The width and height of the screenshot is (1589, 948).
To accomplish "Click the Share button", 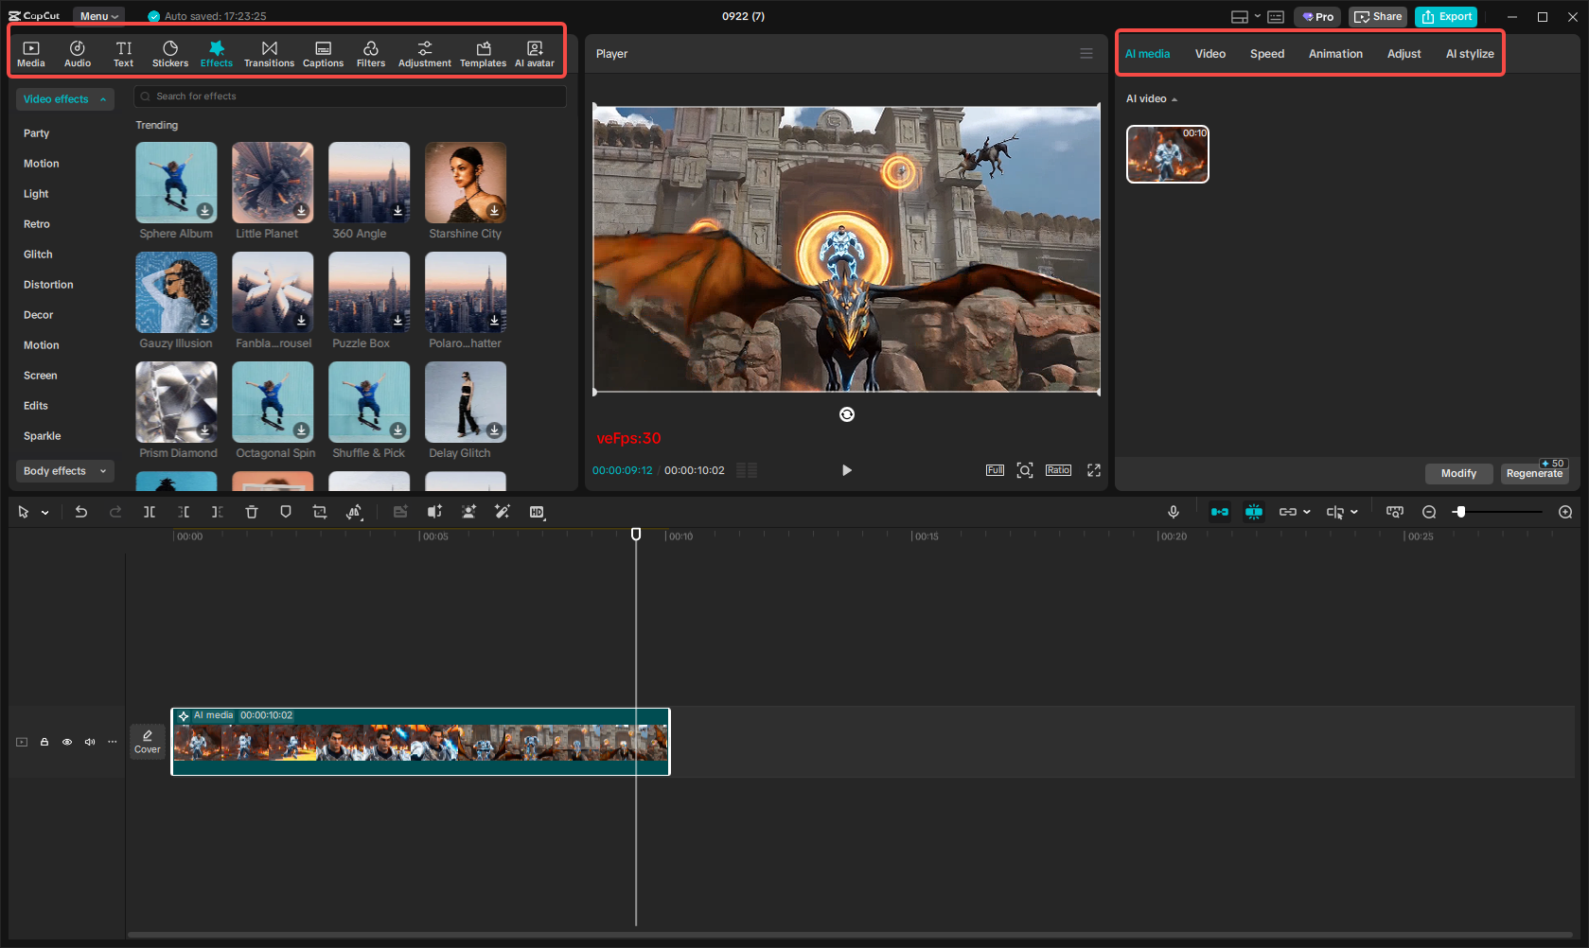I will [1378, 16].
